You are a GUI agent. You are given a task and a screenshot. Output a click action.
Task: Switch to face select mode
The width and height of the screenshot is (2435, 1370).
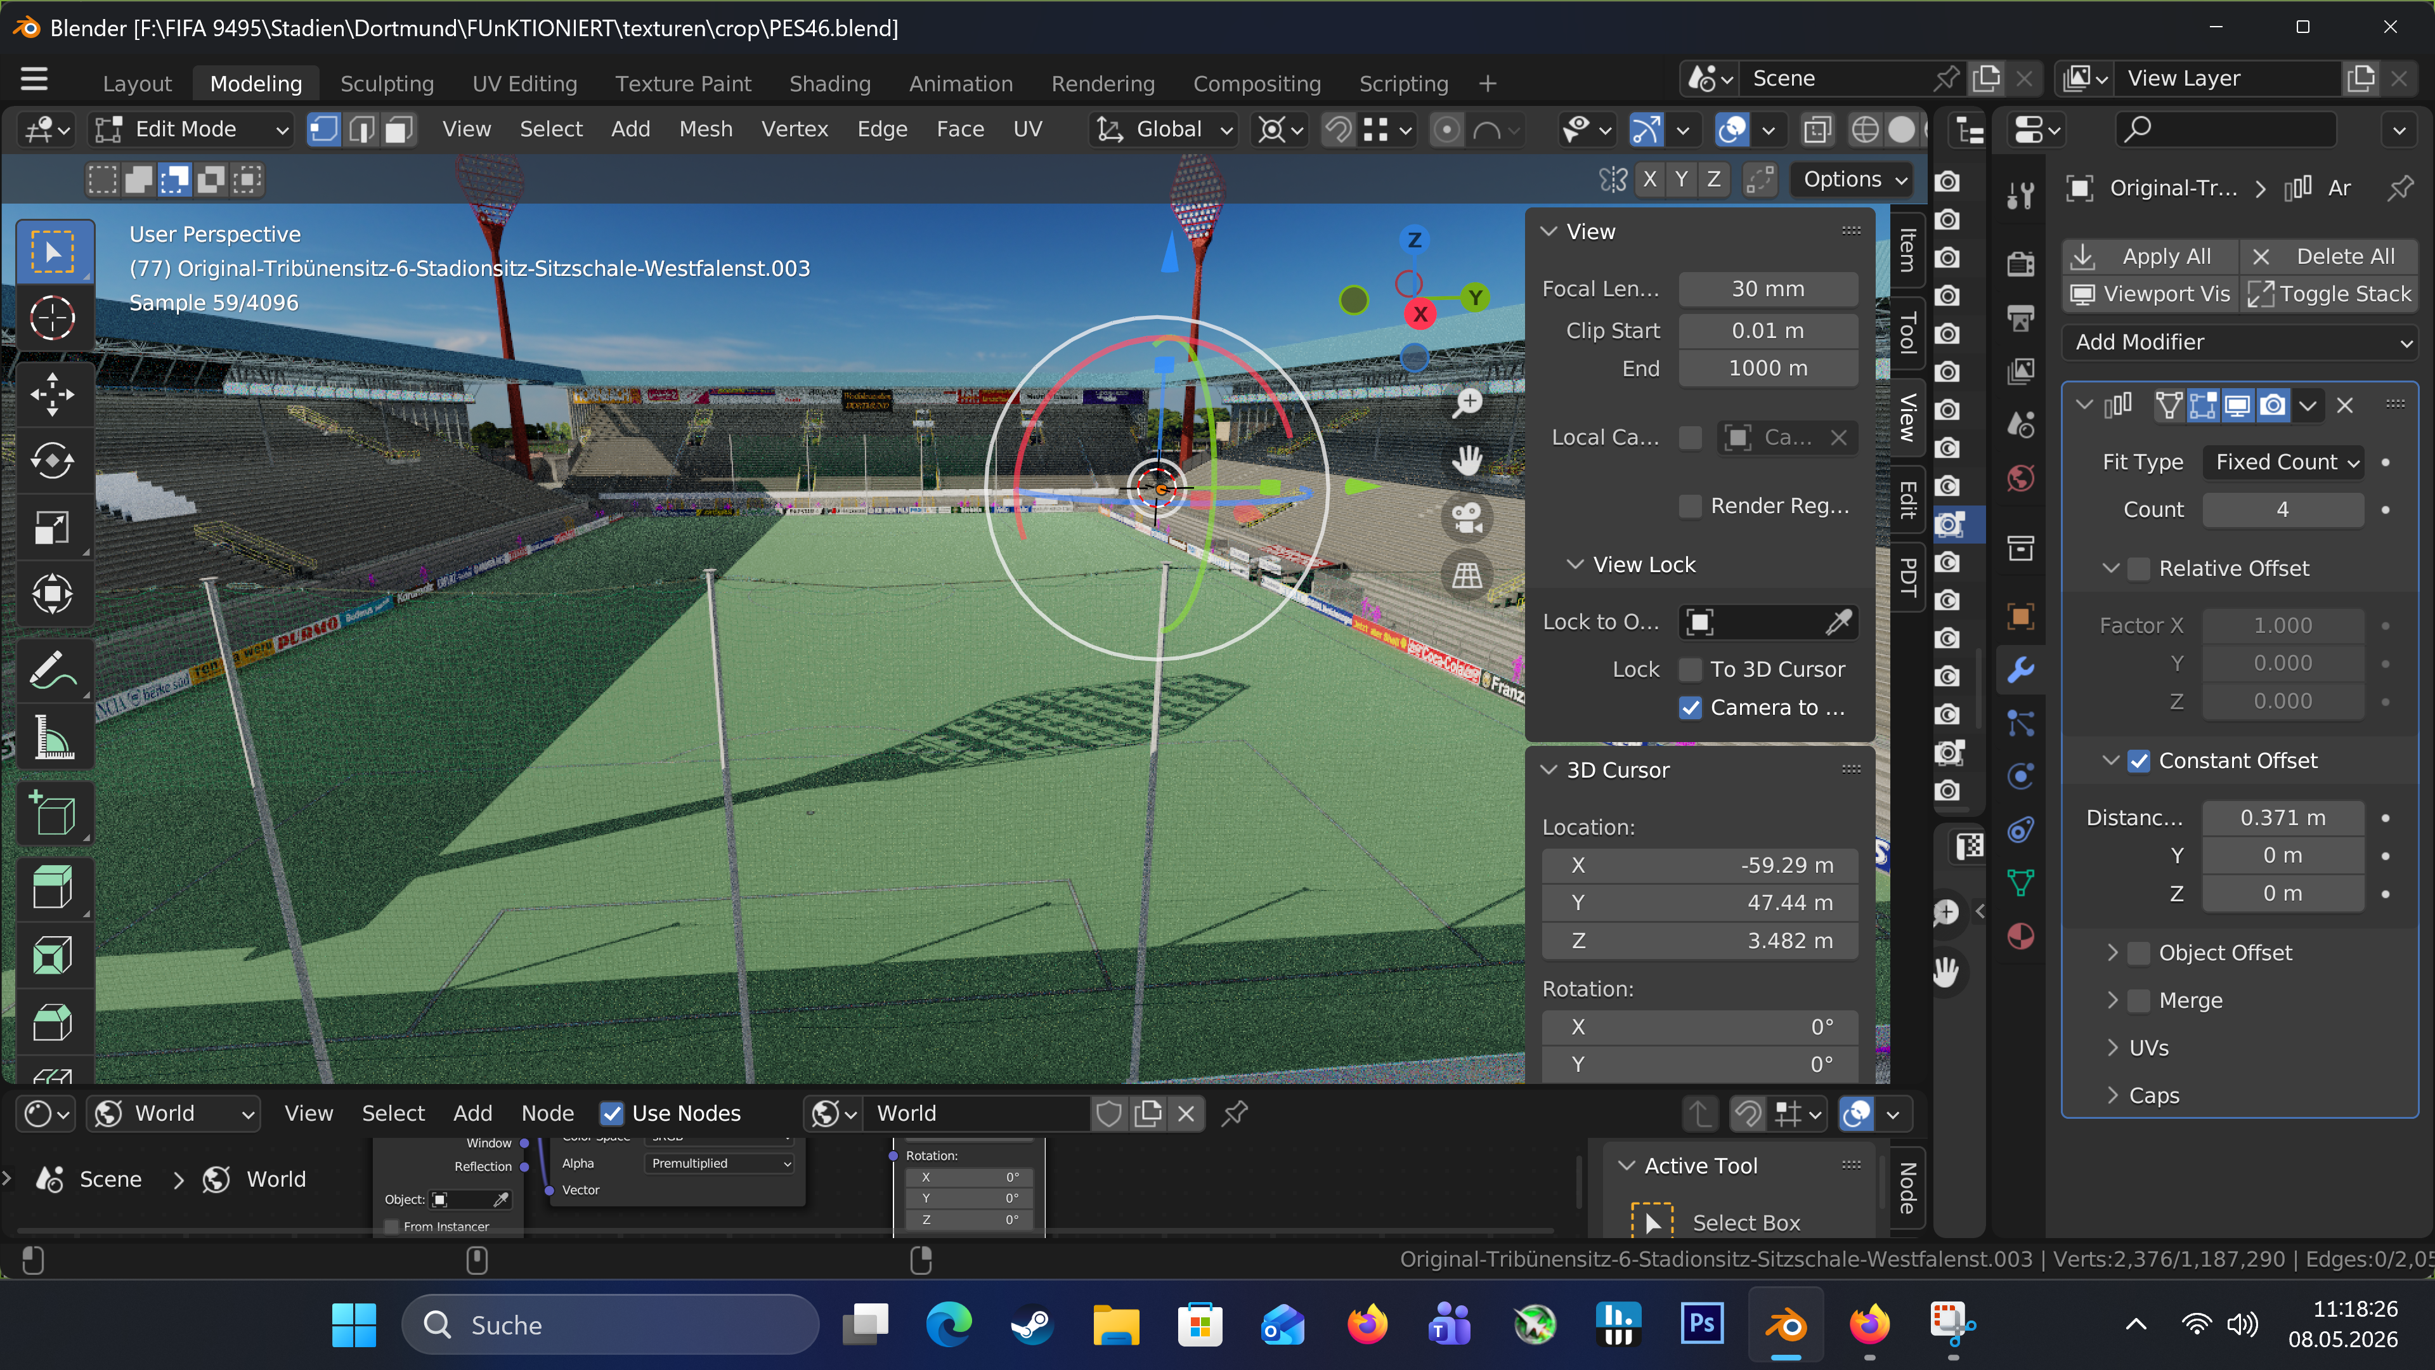[x=399, y=129]
